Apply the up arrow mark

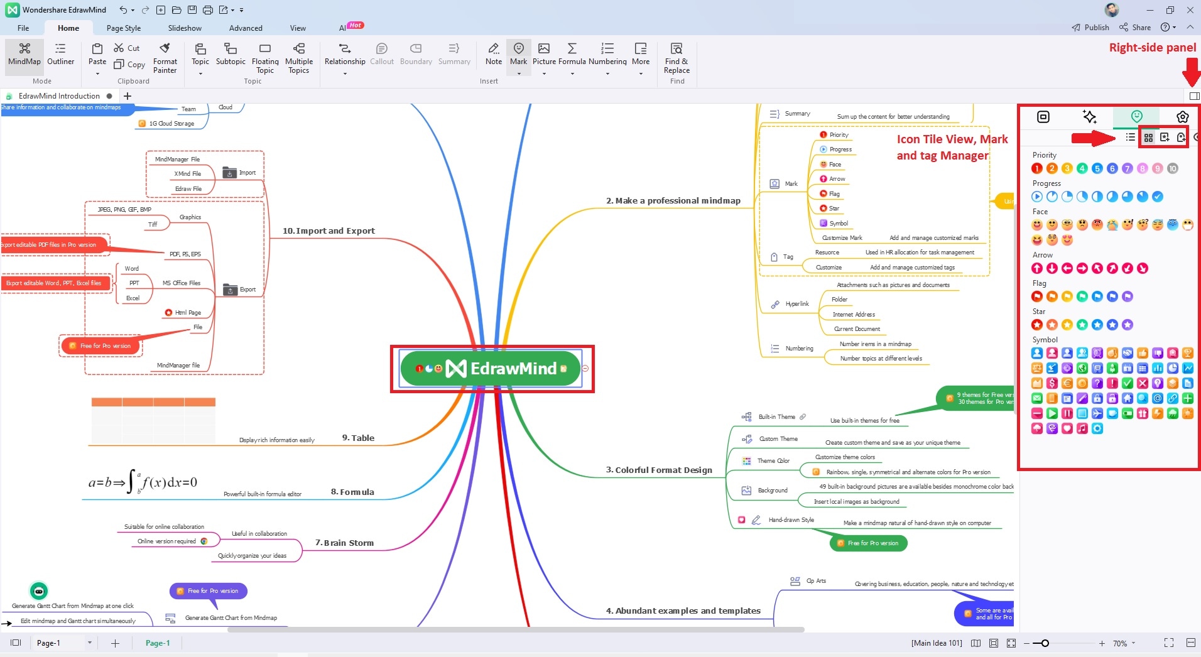pyautogui.click(x=1037, y=268)
